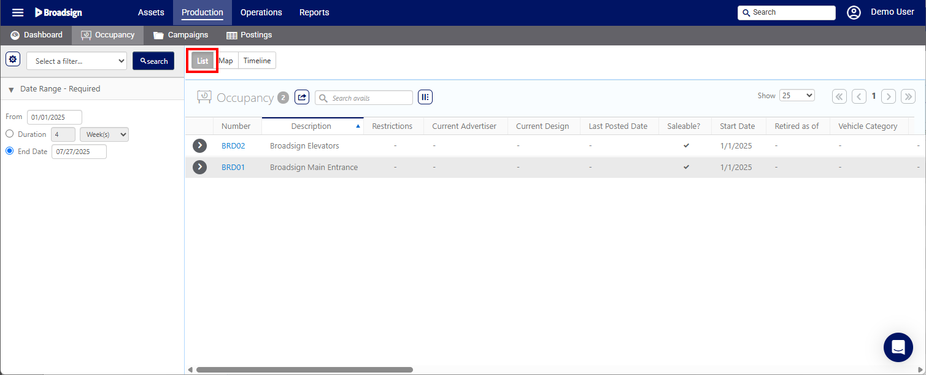Sort by the Restrictions column header
Image resolution: width=926 pixels, height=375 pixels.
[392, 126]
